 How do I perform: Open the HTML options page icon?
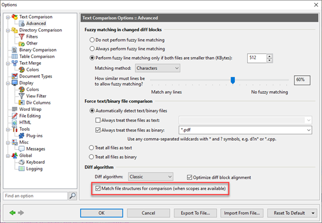(15, 123)
